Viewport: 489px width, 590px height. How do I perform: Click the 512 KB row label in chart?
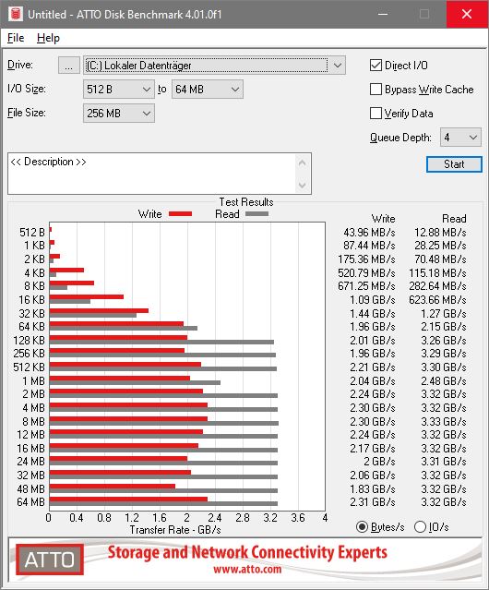point(29,367)
